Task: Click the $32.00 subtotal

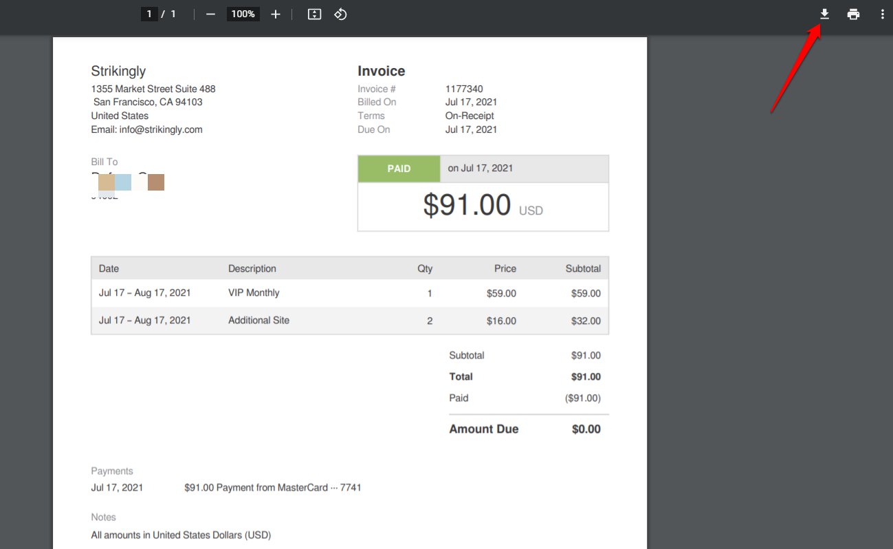Action: click(586, 321)
